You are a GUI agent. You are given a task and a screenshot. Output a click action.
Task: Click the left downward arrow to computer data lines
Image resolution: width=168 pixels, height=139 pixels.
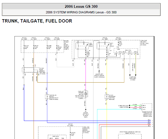(130, 75)
